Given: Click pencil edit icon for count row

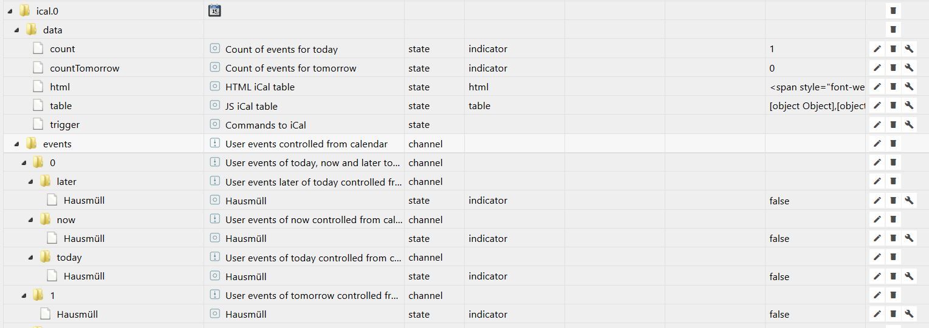Looking at the screenshot, I should click(877, 49).
